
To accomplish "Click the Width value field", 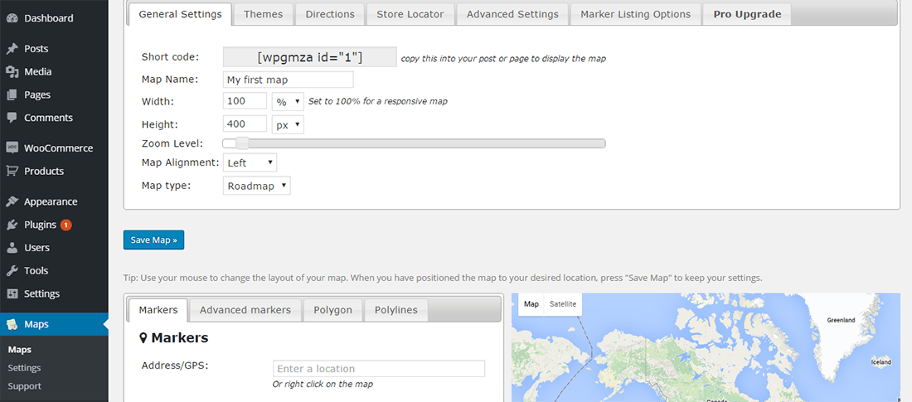I will coord(245,101).
